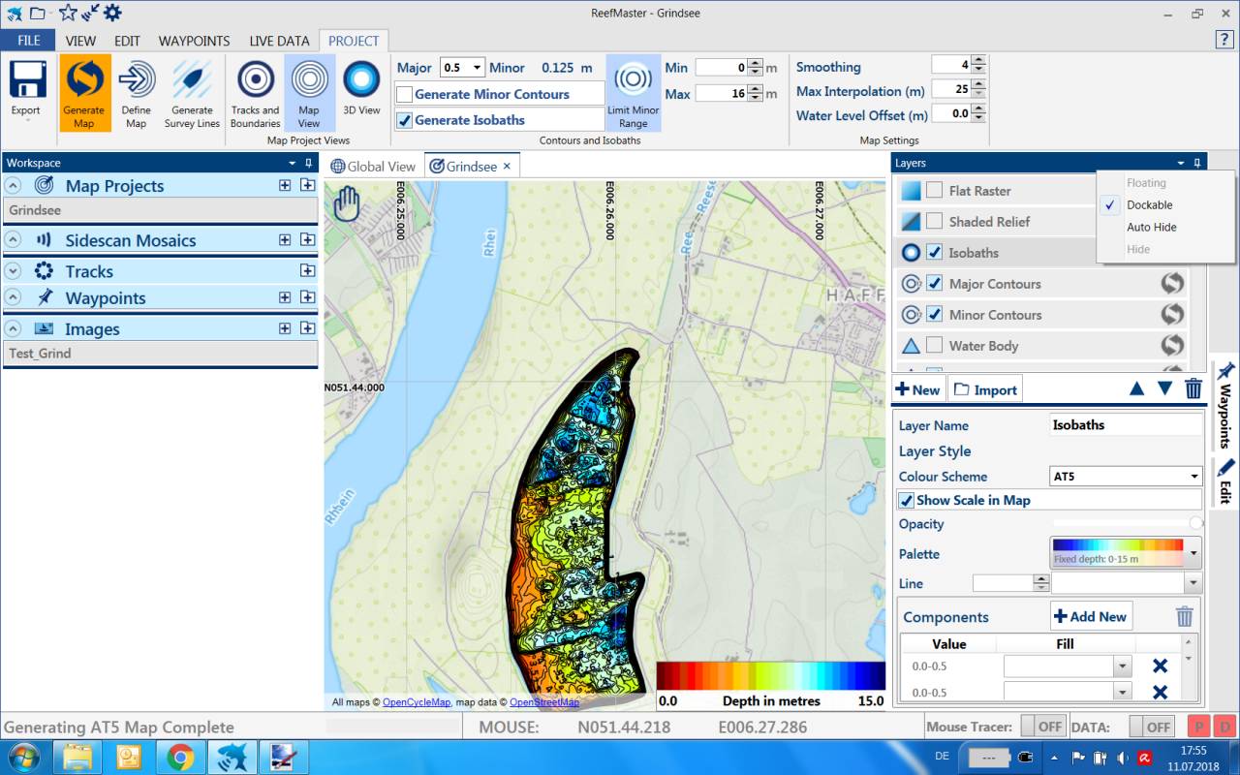Select Auto Hide from panel menu
1240x775 pixels.
click(1151, 227)
